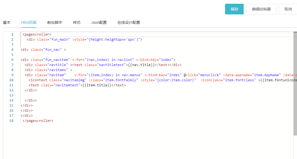Click the "item.fontfaimly" value
Image resolution: width=297 pixels, height=159 pixels.
(121, 80)
